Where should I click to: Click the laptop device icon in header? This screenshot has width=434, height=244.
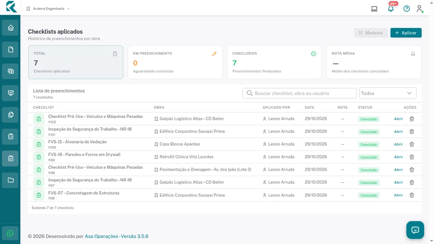[x=374, y=9]
